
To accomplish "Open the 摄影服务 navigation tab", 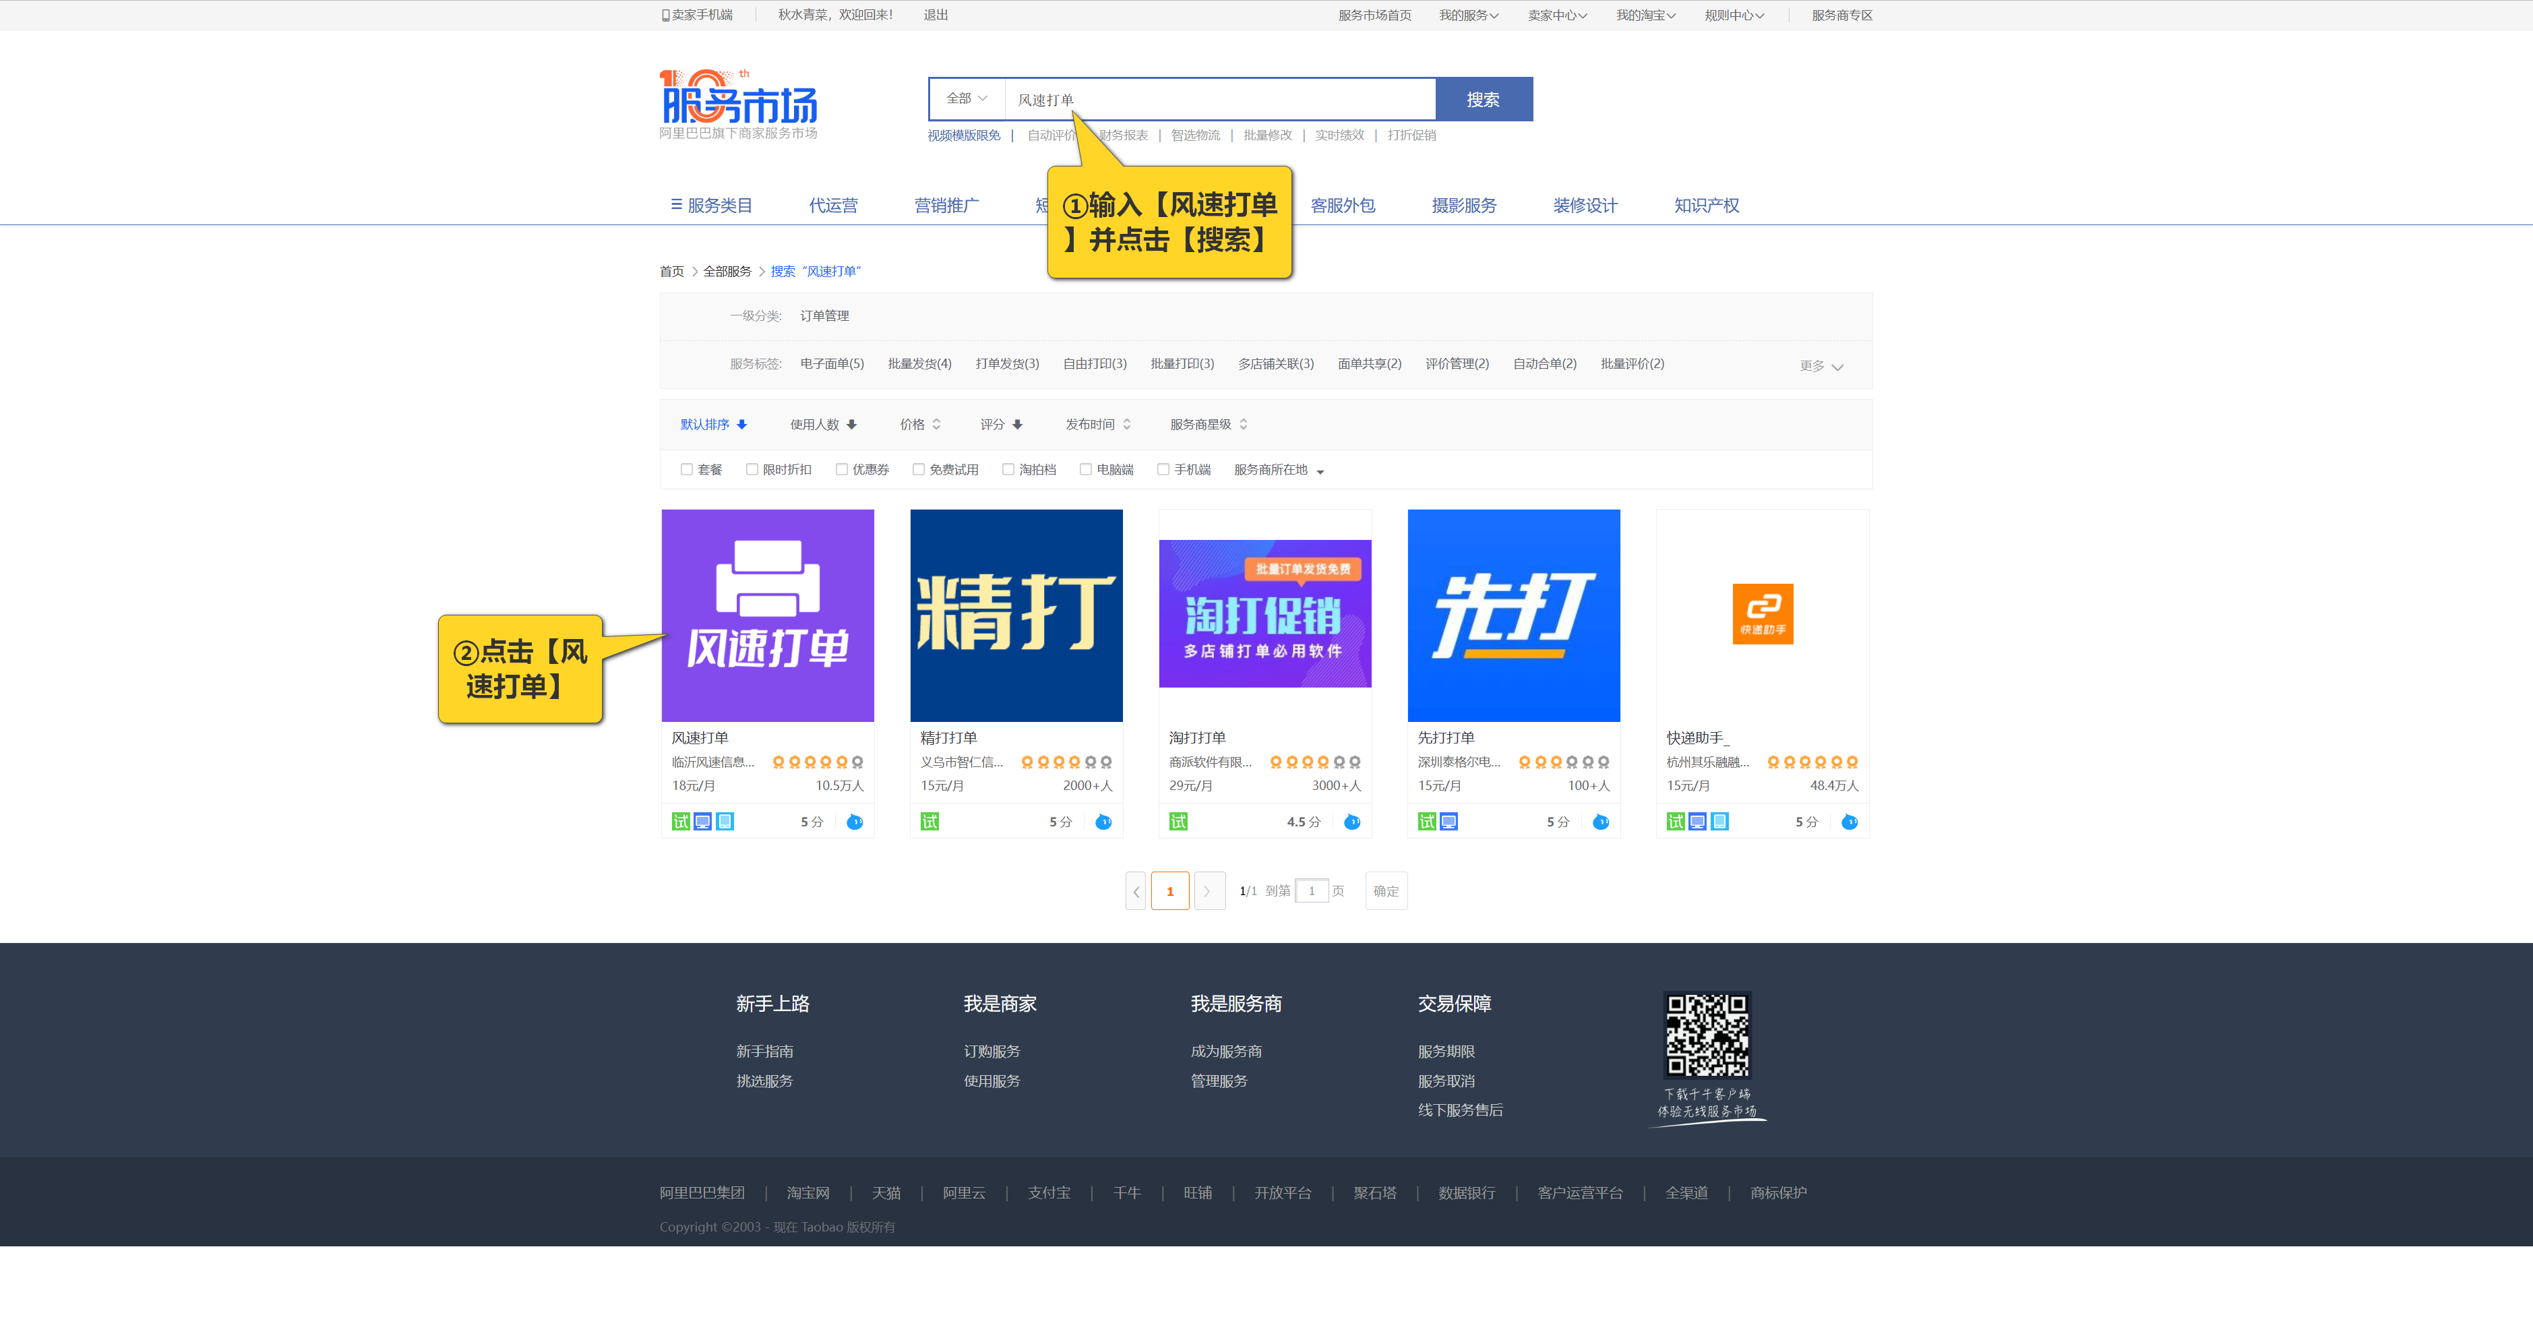I will [1463, 206].
